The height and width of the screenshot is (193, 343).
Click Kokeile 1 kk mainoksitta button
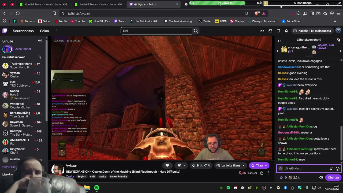(312, 31)
